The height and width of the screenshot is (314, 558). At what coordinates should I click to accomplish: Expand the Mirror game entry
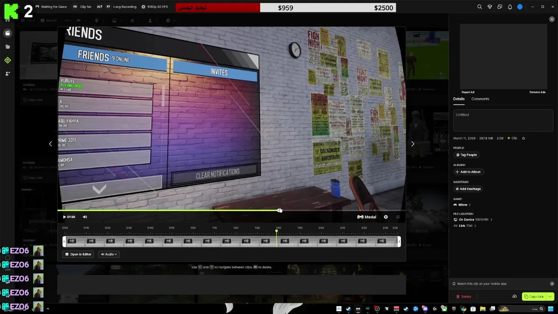click(462, 205)
